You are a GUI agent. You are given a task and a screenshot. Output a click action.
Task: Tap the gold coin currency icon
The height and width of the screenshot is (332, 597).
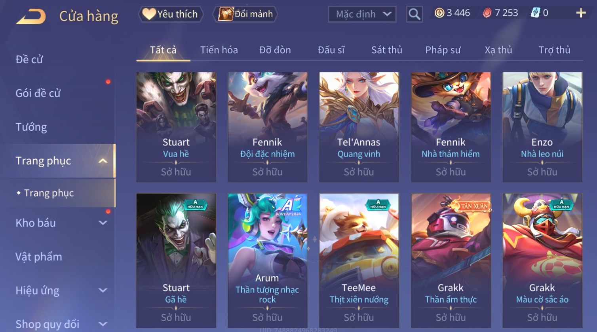click(439, 13)
